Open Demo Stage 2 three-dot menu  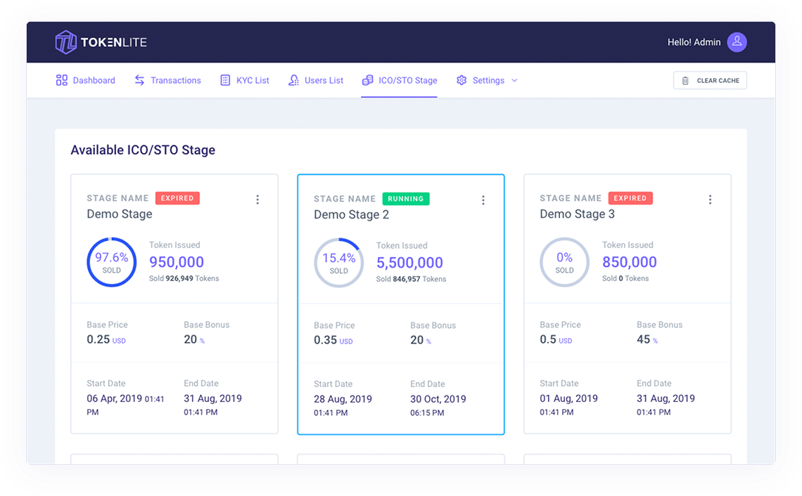coord(483,200)
